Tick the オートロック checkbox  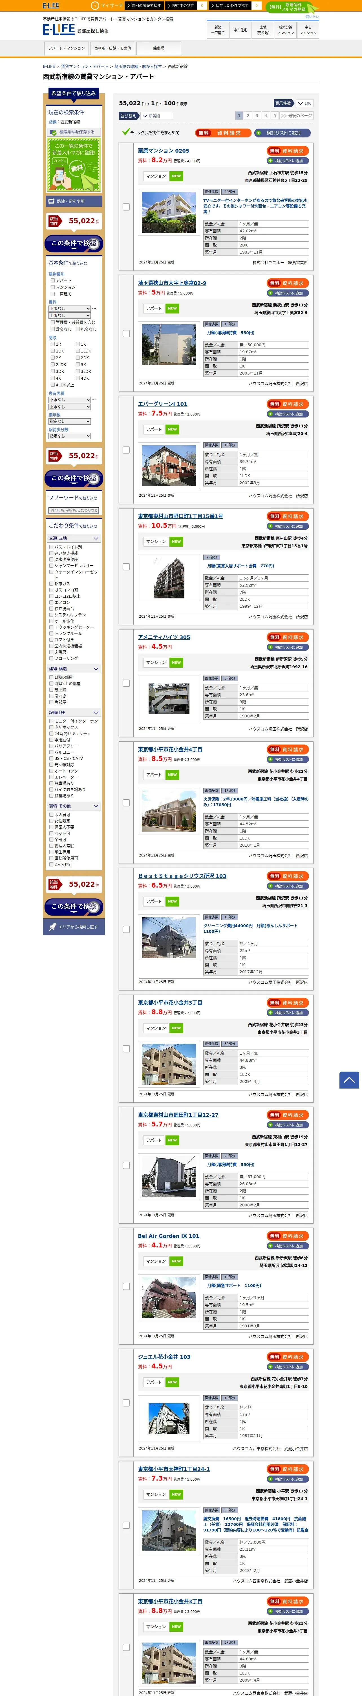(51, 771)
